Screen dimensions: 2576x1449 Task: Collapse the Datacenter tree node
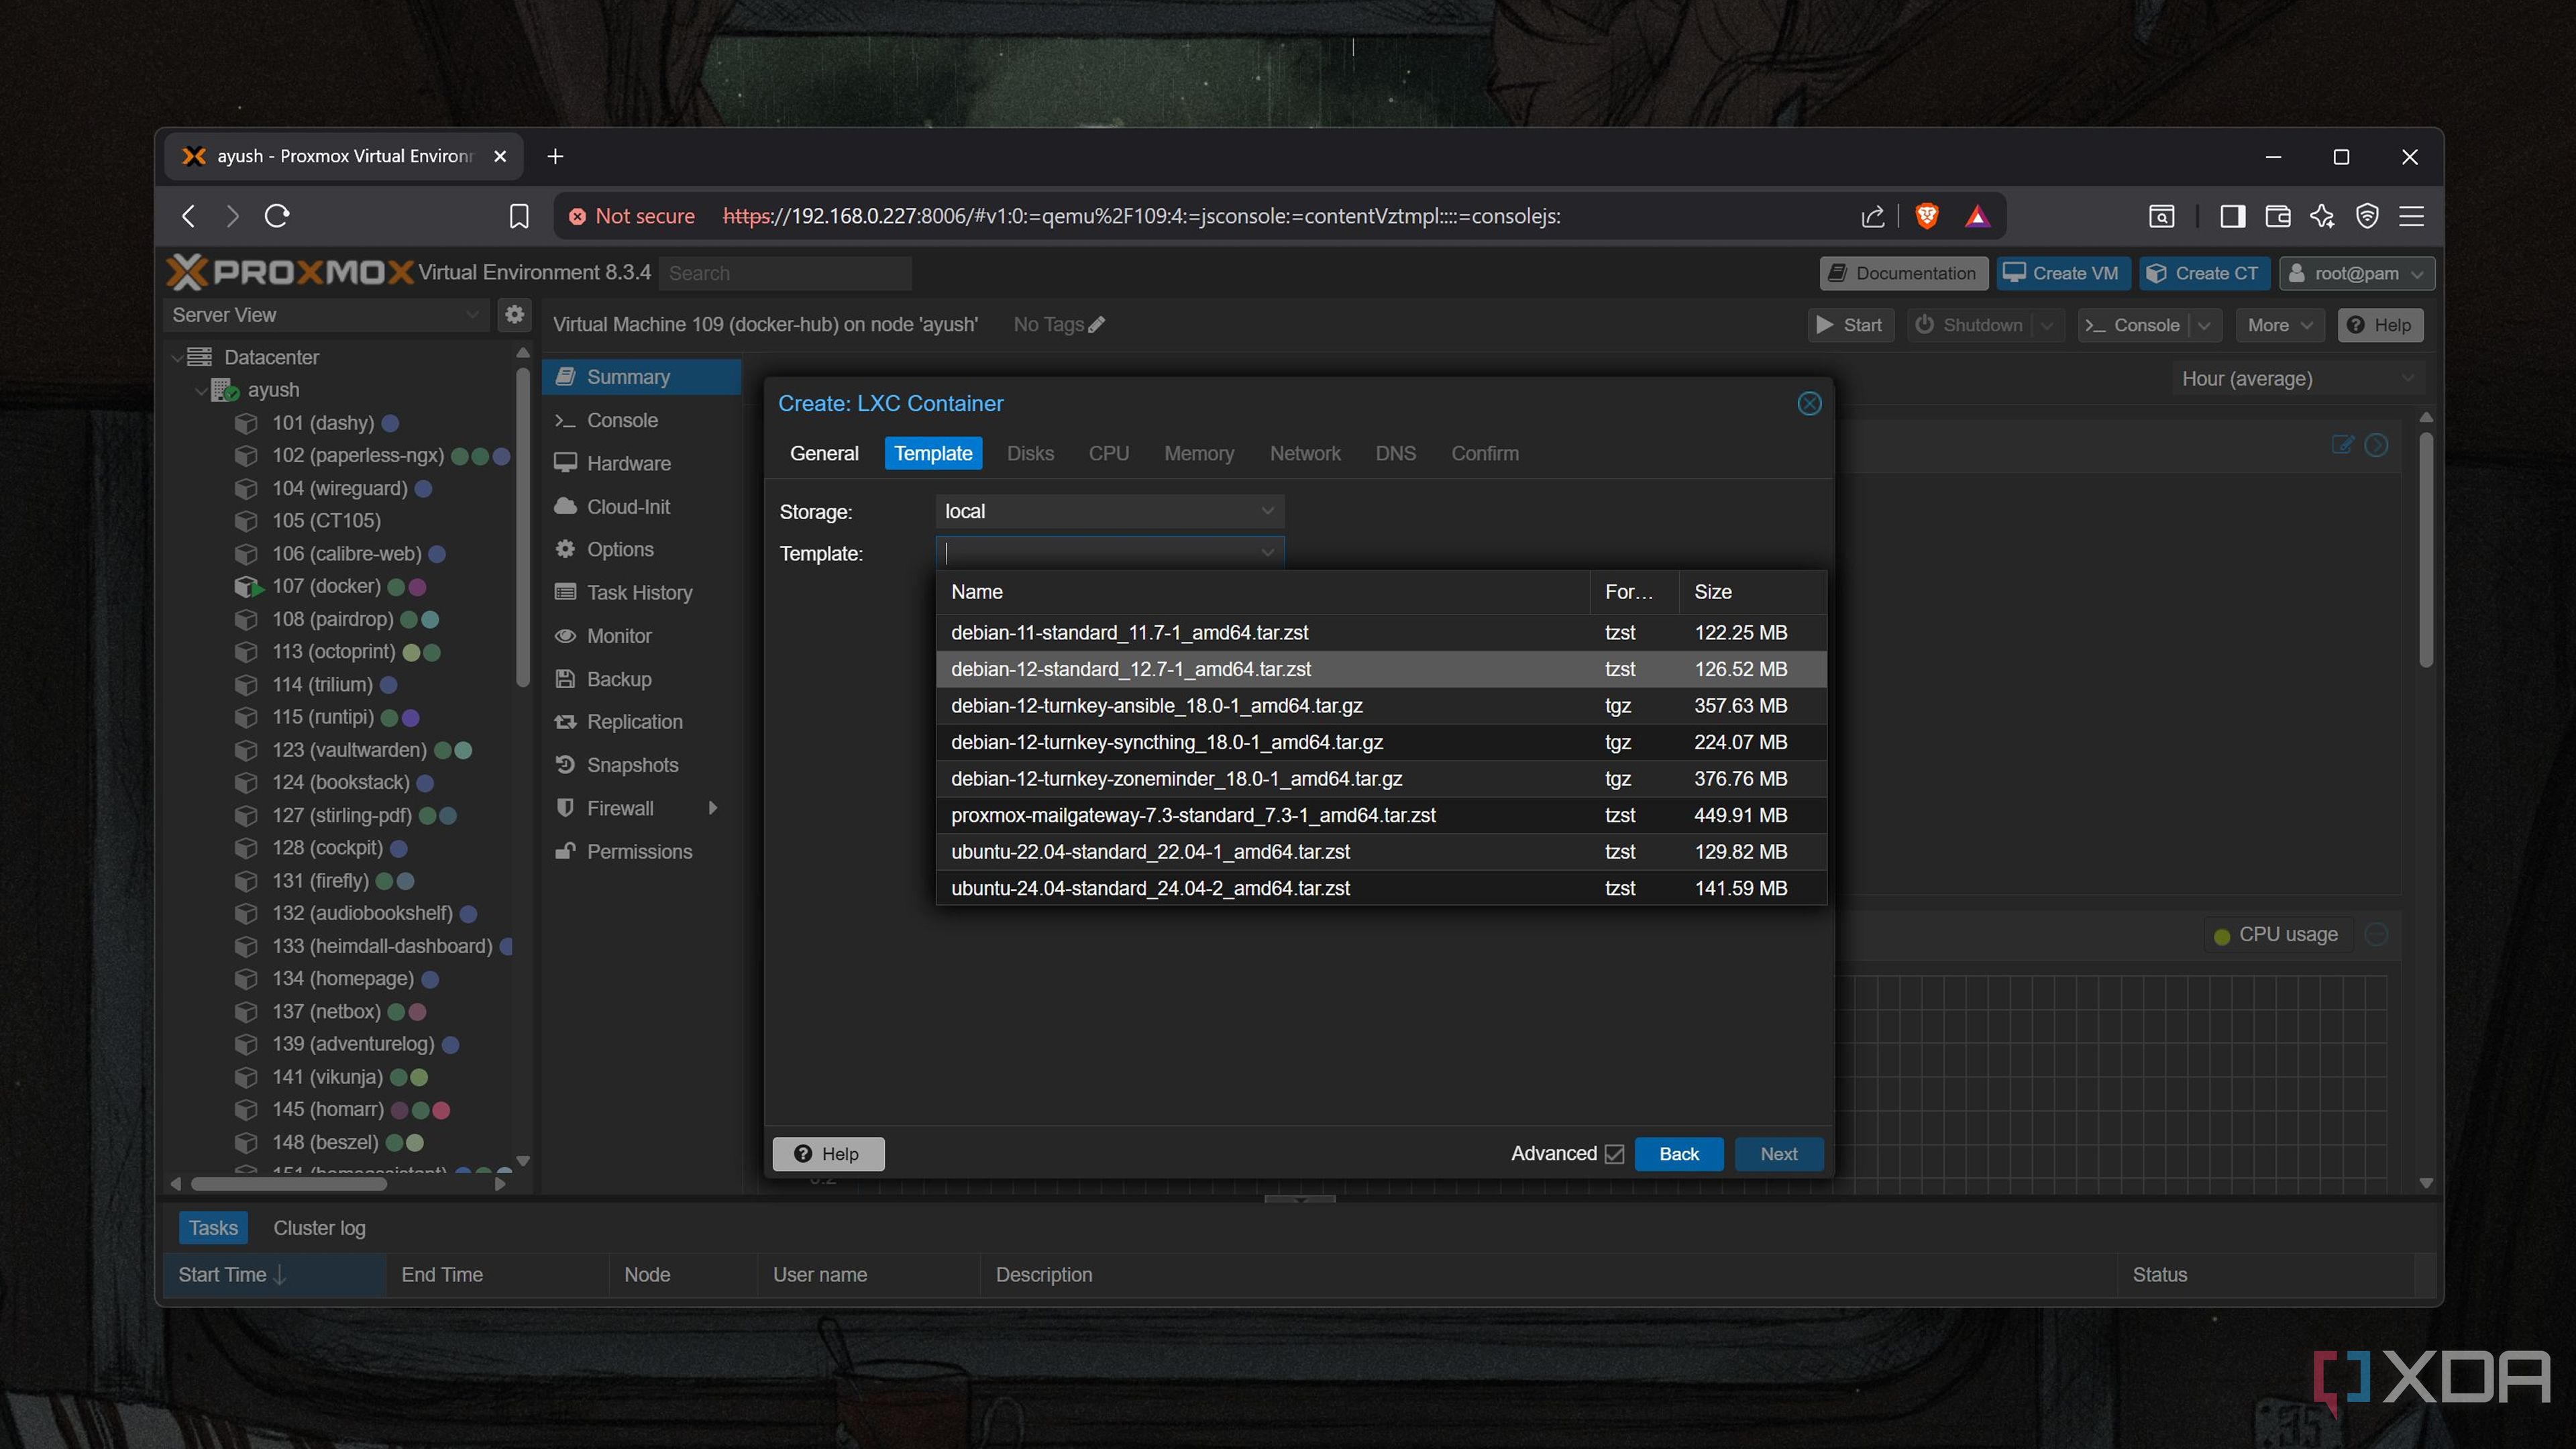pos(178,357)
